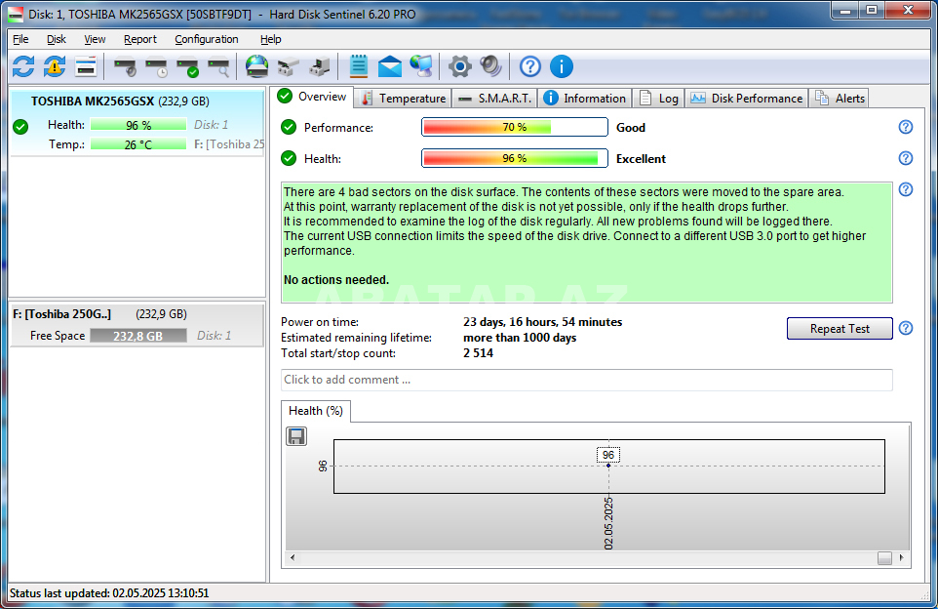Click the disk with green checkmark icon
Image resolution: width=938 pixels, height=609 pixels.
tap(188, 66)
